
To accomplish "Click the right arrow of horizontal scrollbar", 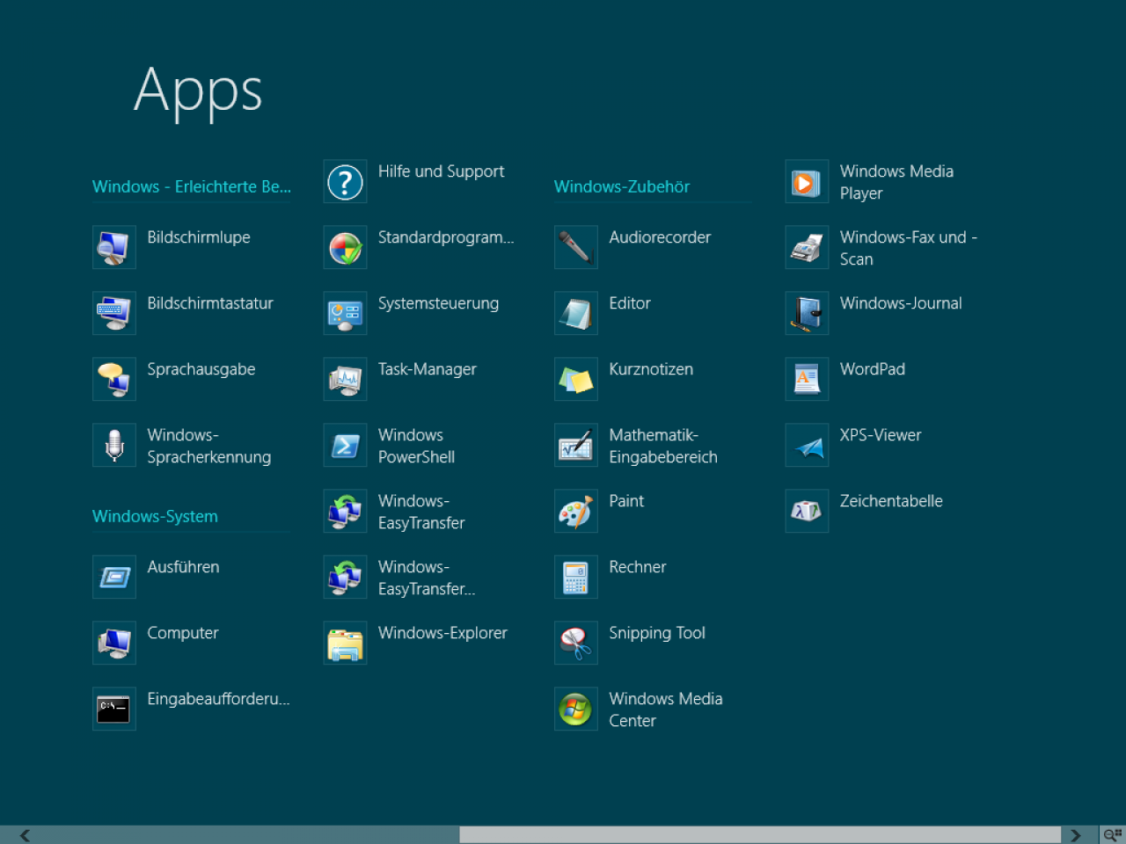I will click(1075, 835).
